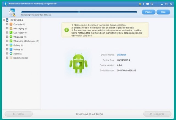The image size is (176, 120).
Task: Close the Dr.Fone window
Action: coord(171,4)
